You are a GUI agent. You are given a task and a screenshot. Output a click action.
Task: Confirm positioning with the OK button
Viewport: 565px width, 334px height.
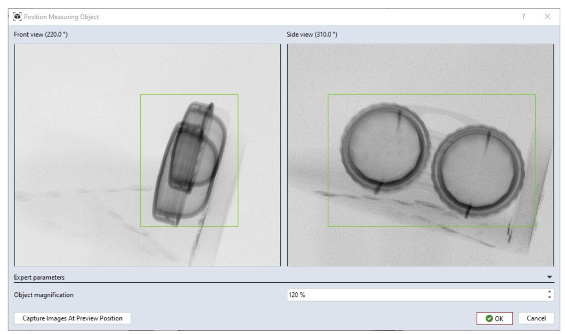point(494,318)
